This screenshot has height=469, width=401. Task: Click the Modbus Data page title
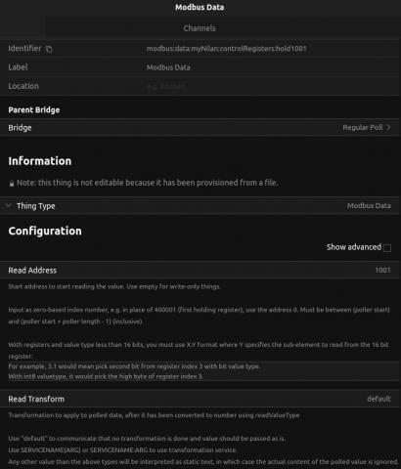[x=200, y=7]
